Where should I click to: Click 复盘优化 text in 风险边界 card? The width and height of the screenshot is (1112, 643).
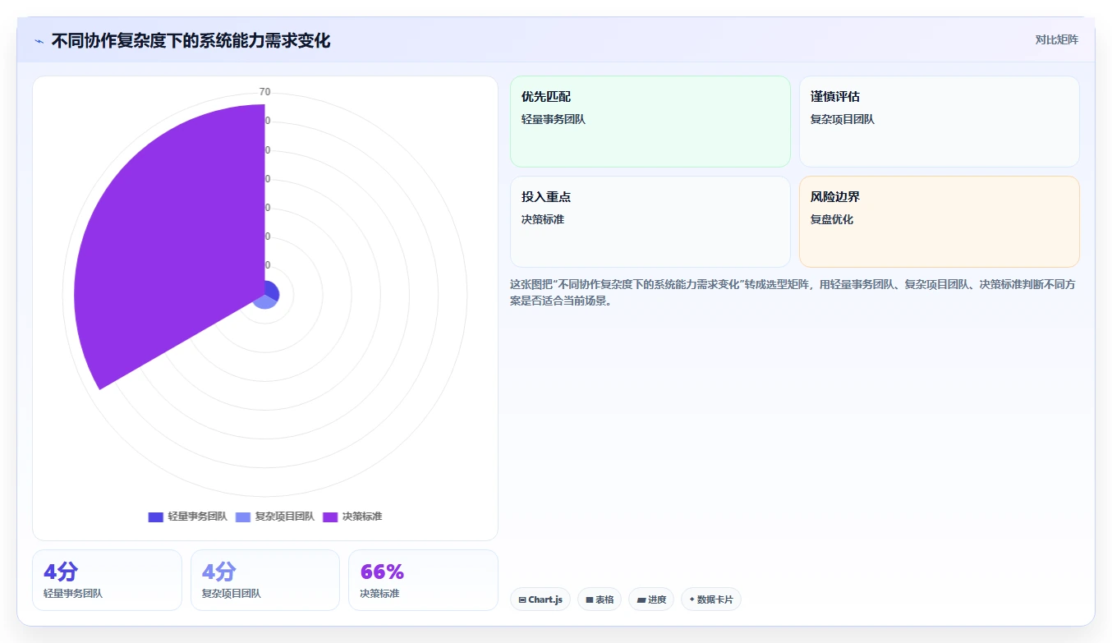point(832,219)
